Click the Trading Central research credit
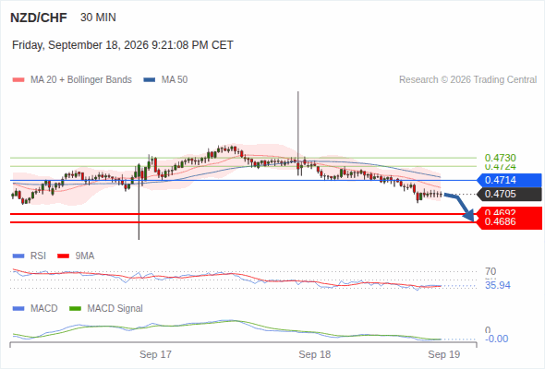 click(467, 80)
